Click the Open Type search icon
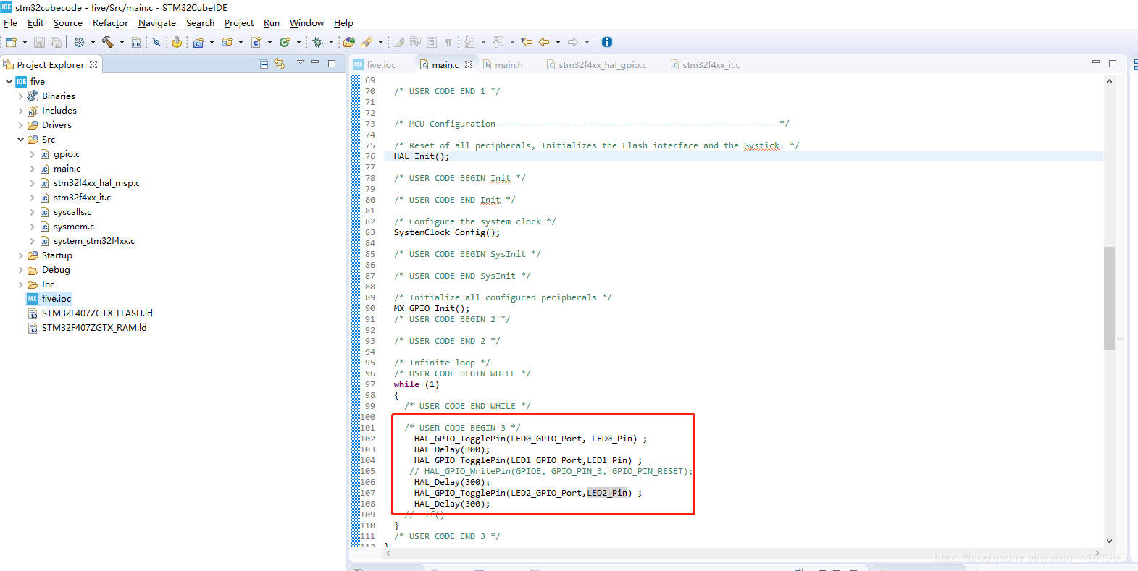This screenshot has height=571, width=1138. coord(348,42)
